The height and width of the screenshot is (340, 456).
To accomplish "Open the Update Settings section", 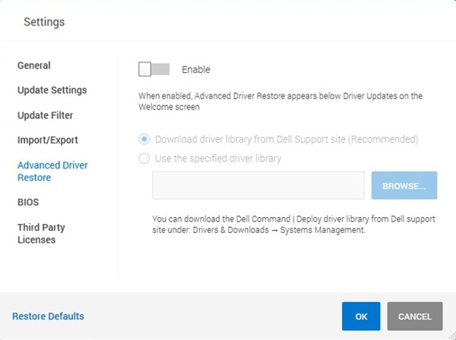I will pos(52,90).
